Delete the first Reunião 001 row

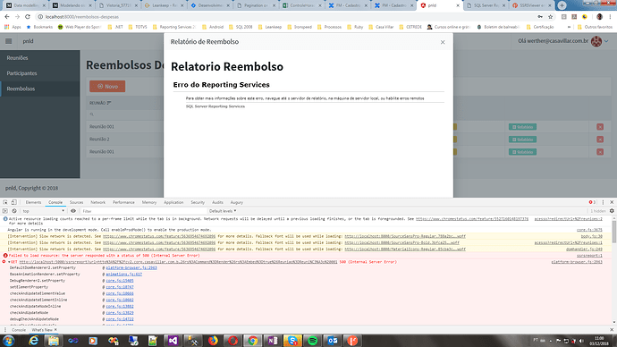coord(600,127)
